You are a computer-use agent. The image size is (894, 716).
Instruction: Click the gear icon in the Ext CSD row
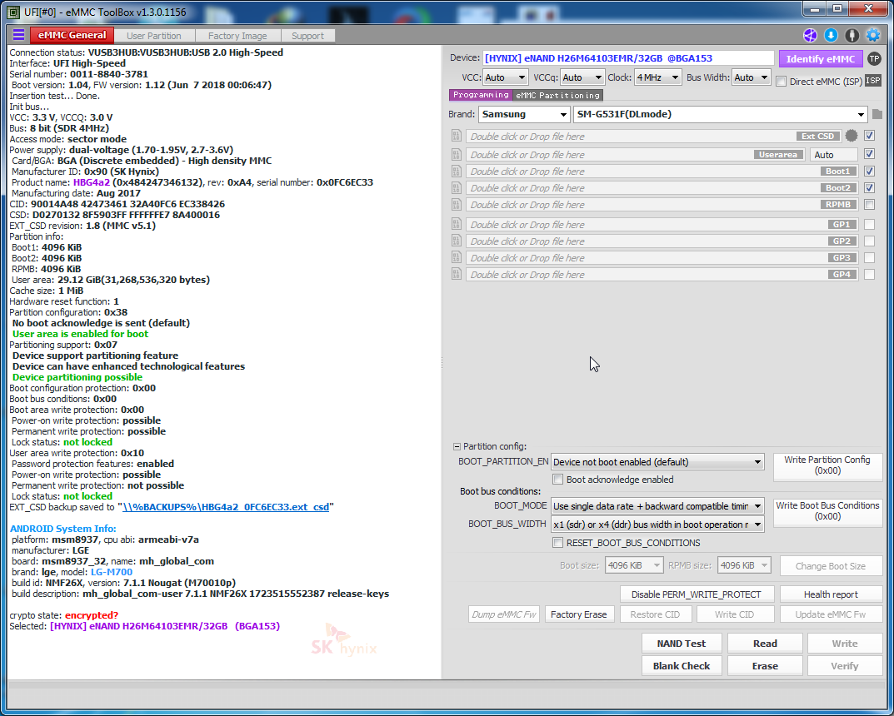852,136
